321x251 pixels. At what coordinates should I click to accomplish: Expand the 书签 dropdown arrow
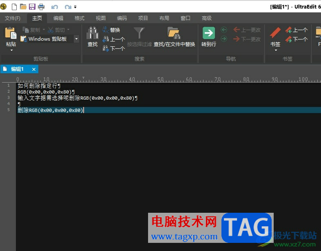[276, 50]
